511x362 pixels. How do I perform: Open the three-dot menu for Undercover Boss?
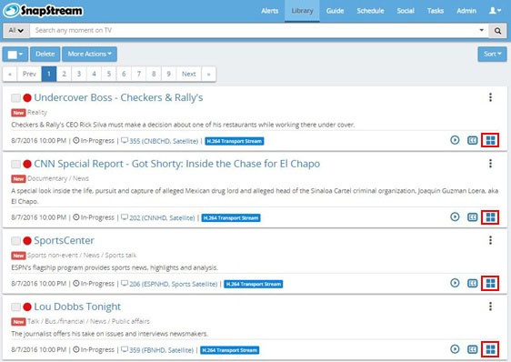click(x=490, y=97)
